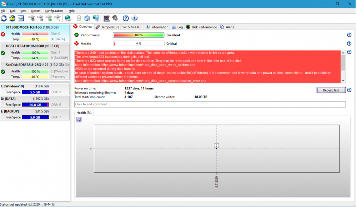Viewport: 357px width, 207px height.
Task: Click the save floppy icon above health graph
Action: (x=79, y=119)
